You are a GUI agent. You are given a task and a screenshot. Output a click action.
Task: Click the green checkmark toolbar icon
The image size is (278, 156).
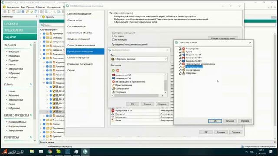point(32,12)
